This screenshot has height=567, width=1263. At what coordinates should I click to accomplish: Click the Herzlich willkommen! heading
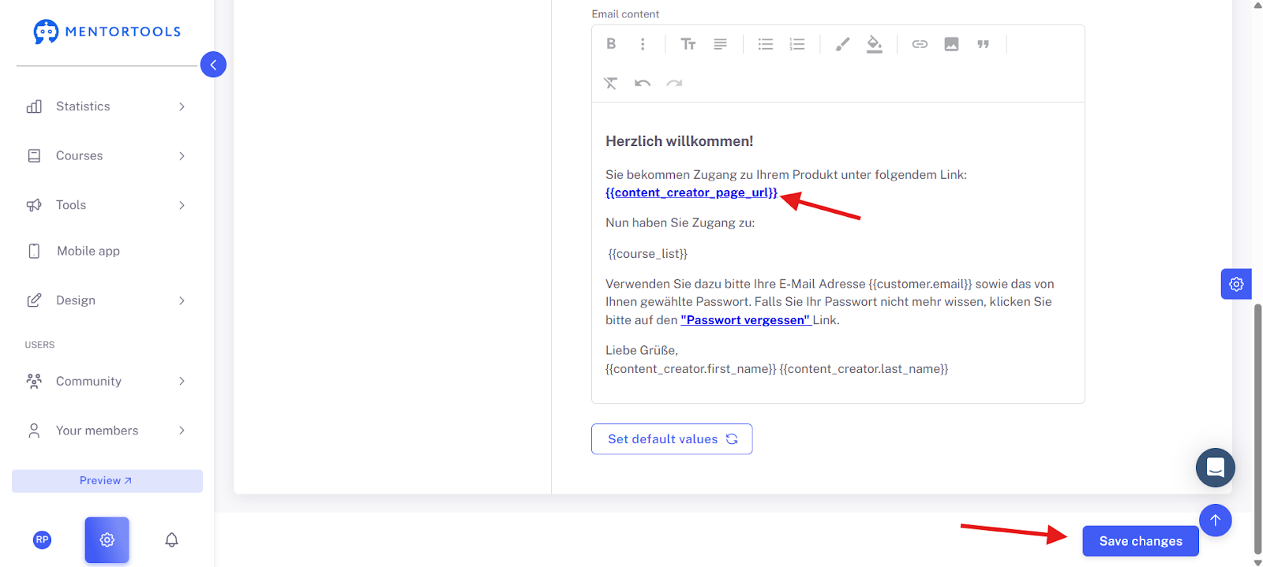click(680, 141)
